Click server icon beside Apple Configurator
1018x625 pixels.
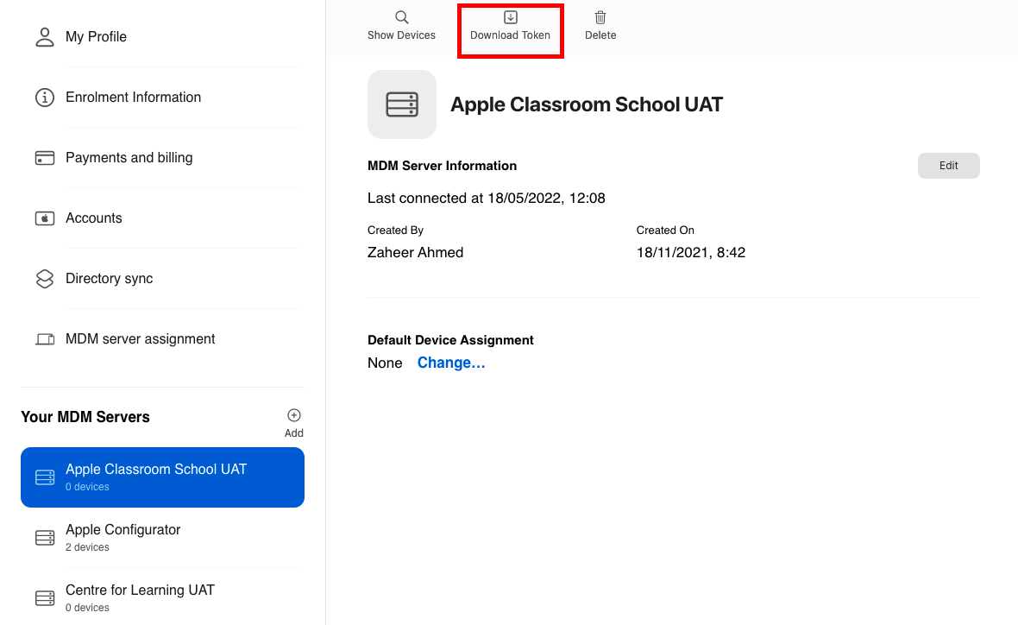pyautogui.click(x=45, y=538)
